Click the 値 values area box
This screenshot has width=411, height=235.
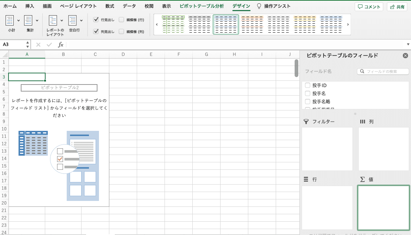(384, 208)
